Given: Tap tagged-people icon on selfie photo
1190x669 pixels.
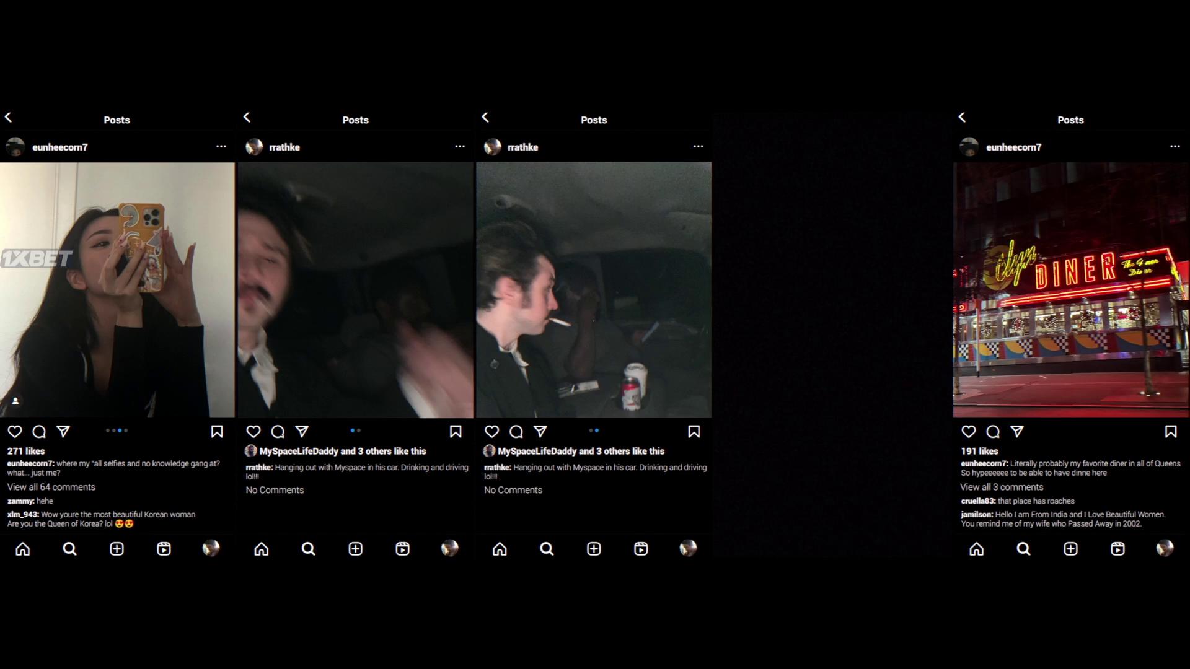Looking at the screenshot, I should (x=15, y=401).
